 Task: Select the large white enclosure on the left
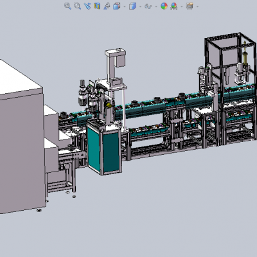21,137
